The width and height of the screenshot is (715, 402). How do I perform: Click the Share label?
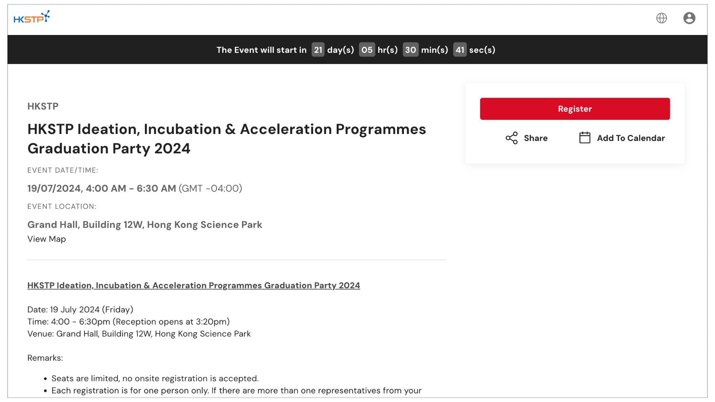(x=536, y=138)
